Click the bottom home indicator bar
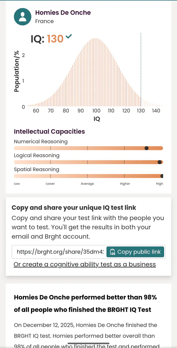Image resolution: width=177 pixels, height=348 pixels. pyautogui.click(x=88, y=343)
